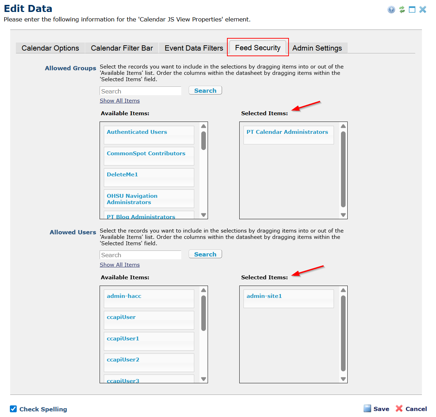Click scrollbar thumb in Allowed Groups available list

pos(203,141)
